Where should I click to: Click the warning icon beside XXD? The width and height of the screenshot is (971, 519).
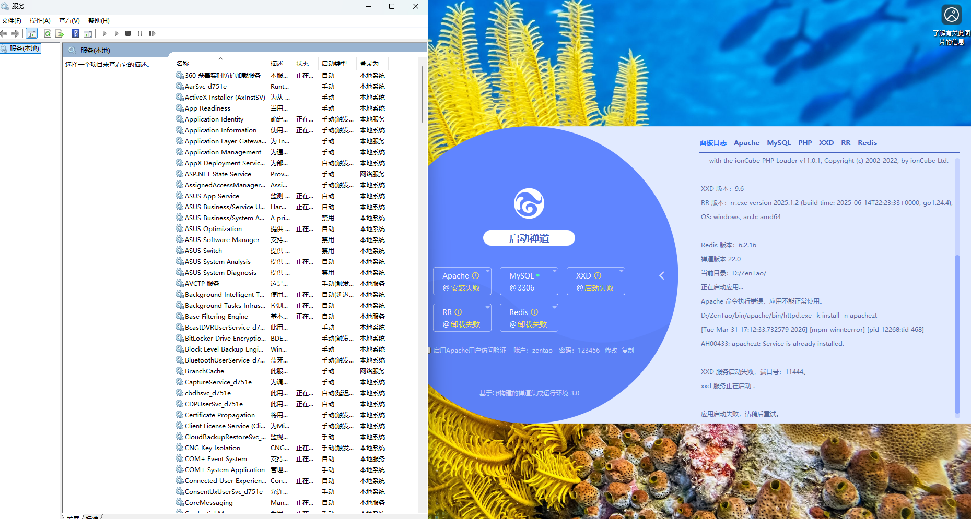(x=598, y=275)
